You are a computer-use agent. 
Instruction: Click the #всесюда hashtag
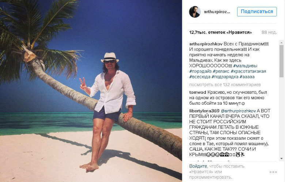pos(199,77)
